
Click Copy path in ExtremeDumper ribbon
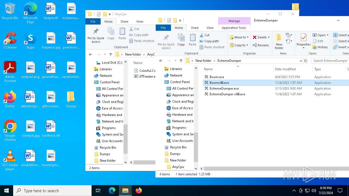pyautogui.click(x=209, y=41)
